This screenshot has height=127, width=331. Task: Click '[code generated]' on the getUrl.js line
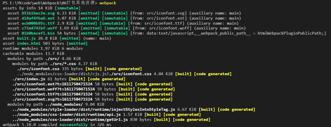(191, 120)
